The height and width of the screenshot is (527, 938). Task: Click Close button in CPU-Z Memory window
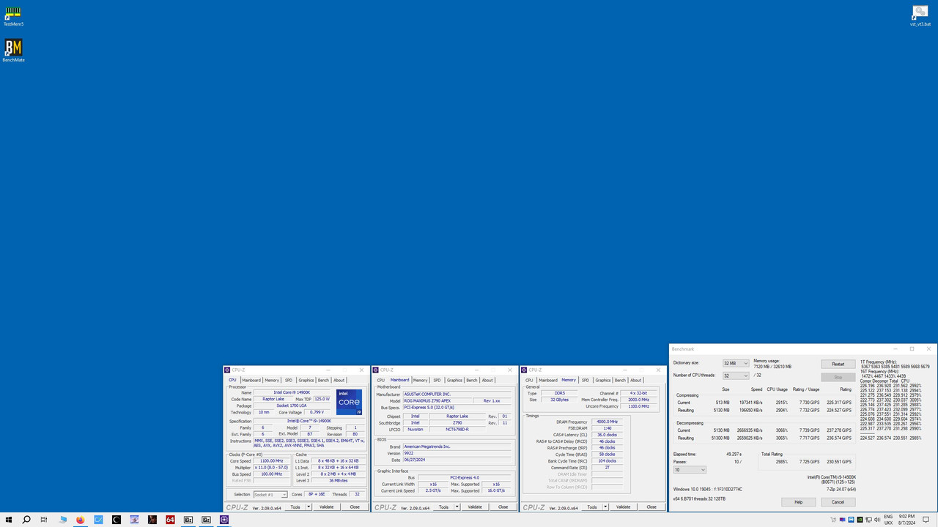[651, 507]
